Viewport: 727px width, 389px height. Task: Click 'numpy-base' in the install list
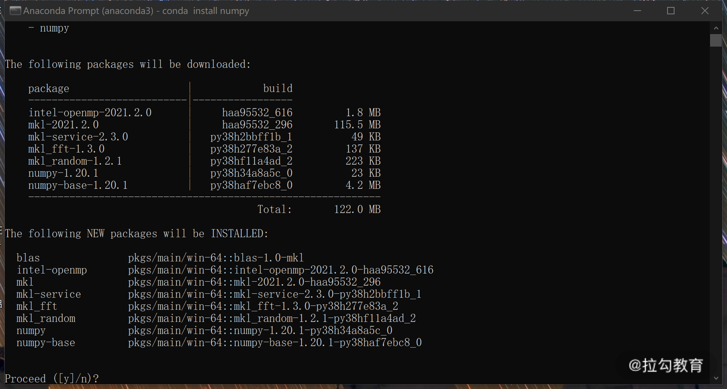[x=46, y=343]
